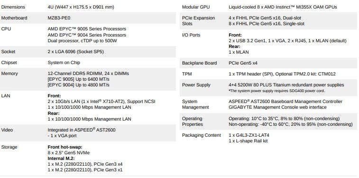Click AMD EPYC 9005 Series Processors text
Image resolution: width=359 pixels, height=178 pixels.
87,29
